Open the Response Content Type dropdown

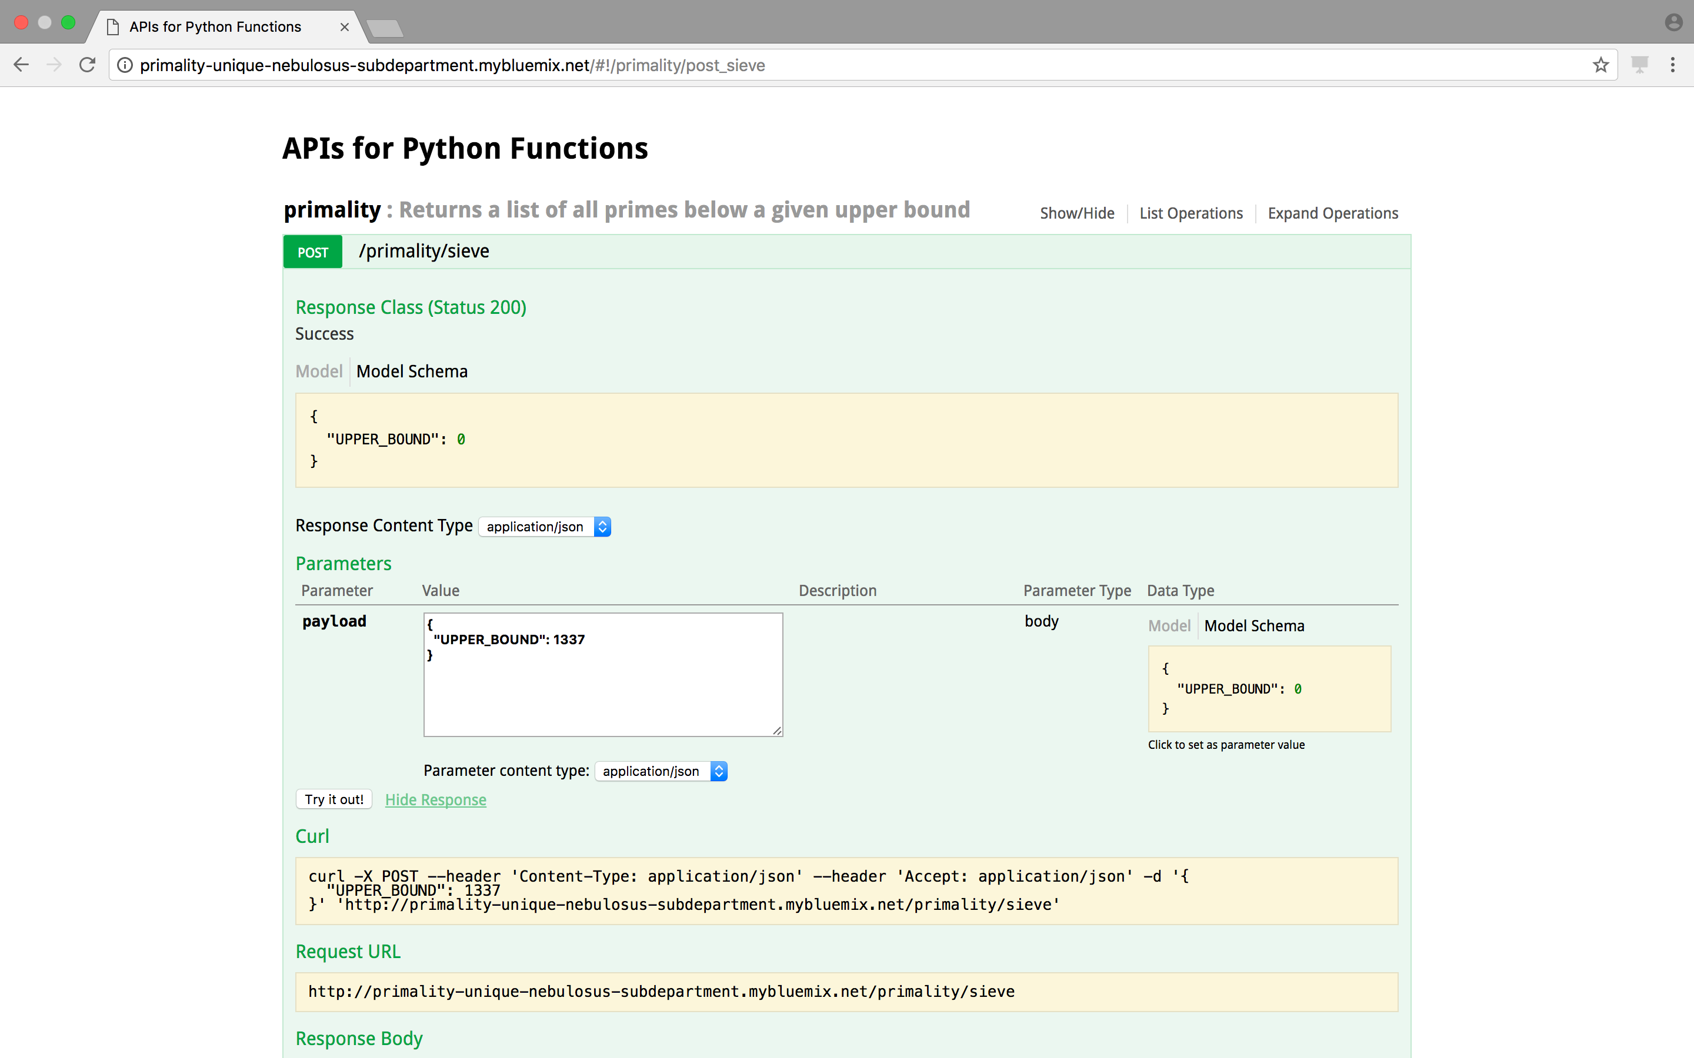545,527
